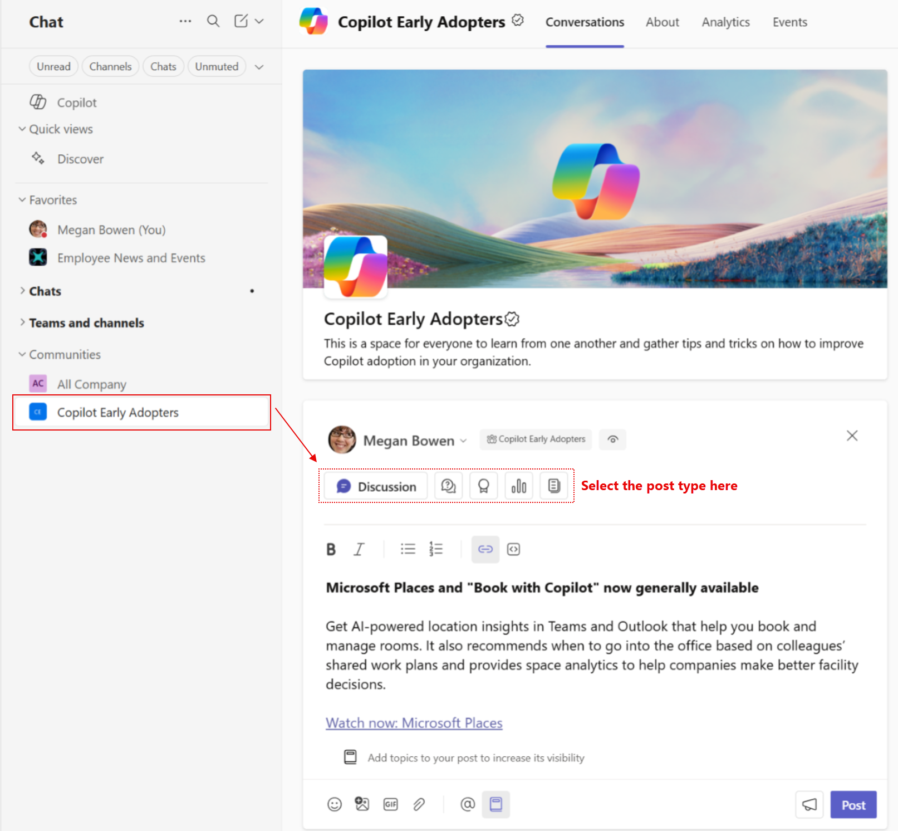Open the Watch now: Microsoft Places link
Screen dimensions: 898x831
[414, 722]
